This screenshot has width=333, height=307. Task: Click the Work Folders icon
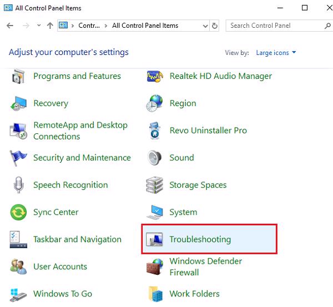(x=155, y=294)
